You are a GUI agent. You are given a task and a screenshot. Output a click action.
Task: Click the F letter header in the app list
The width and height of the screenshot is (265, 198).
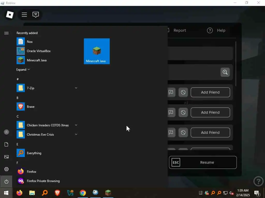[17, 163]
